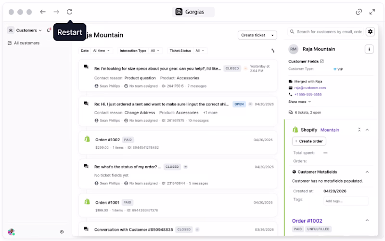Collapse the Customer Metafields section
Image resolution: width=385 pixels, height=241 pixels.
367,172
